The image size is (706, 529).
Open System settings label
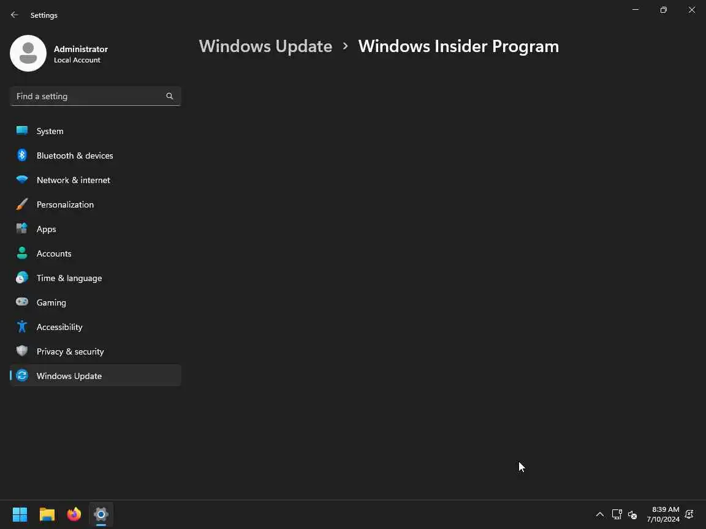(x=50, y=131)
